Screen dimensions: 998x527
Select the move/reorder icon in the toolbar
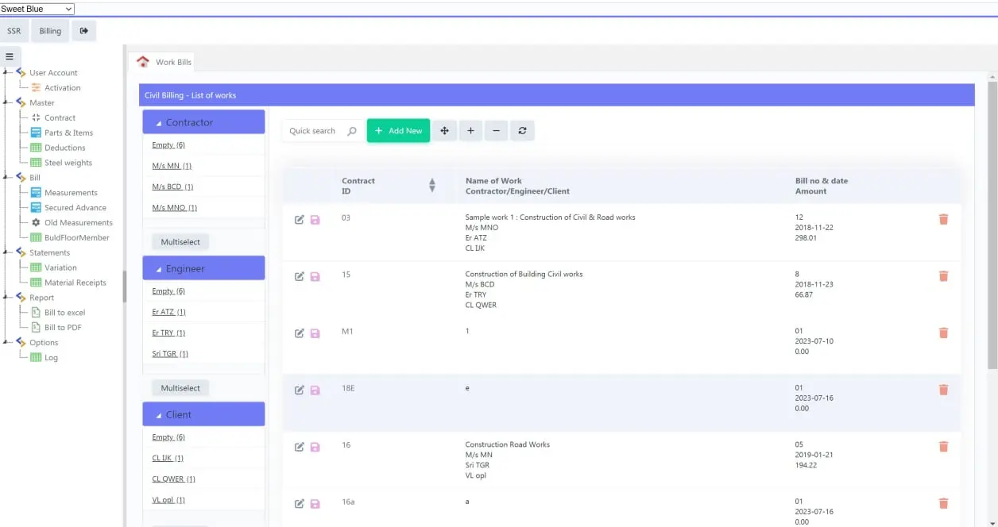click(444, 130)
